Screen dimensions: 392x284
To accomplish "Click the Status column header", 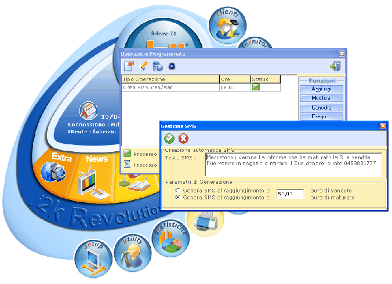I will click(x=266, y=79).
